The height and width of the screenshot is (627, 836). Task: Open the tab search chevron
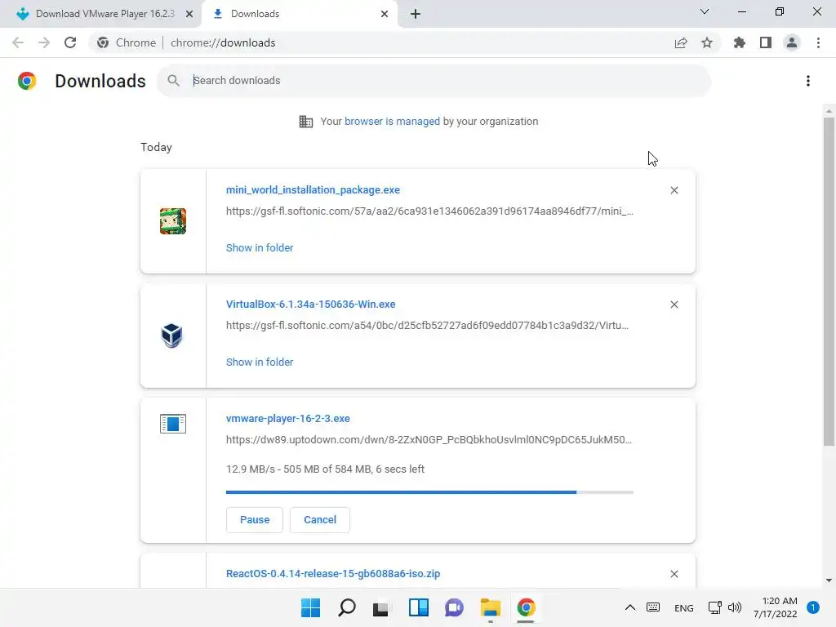click(x=705, y=11)
